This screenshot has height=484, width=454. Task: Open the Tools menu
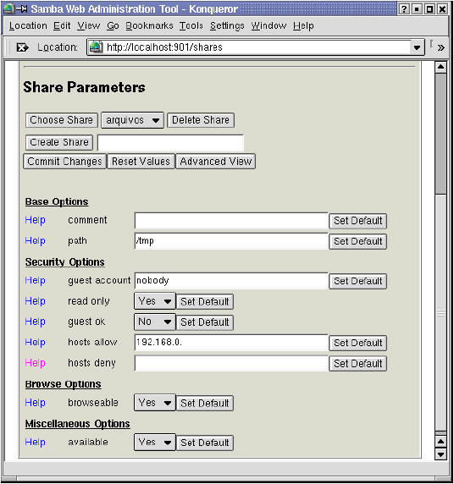click(x=191, y=25)
